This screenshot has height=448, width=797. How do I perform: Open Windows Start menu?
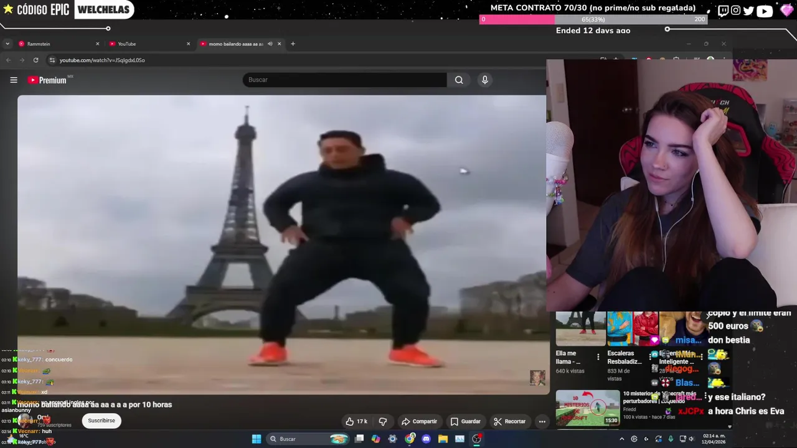tap(256, 439)
